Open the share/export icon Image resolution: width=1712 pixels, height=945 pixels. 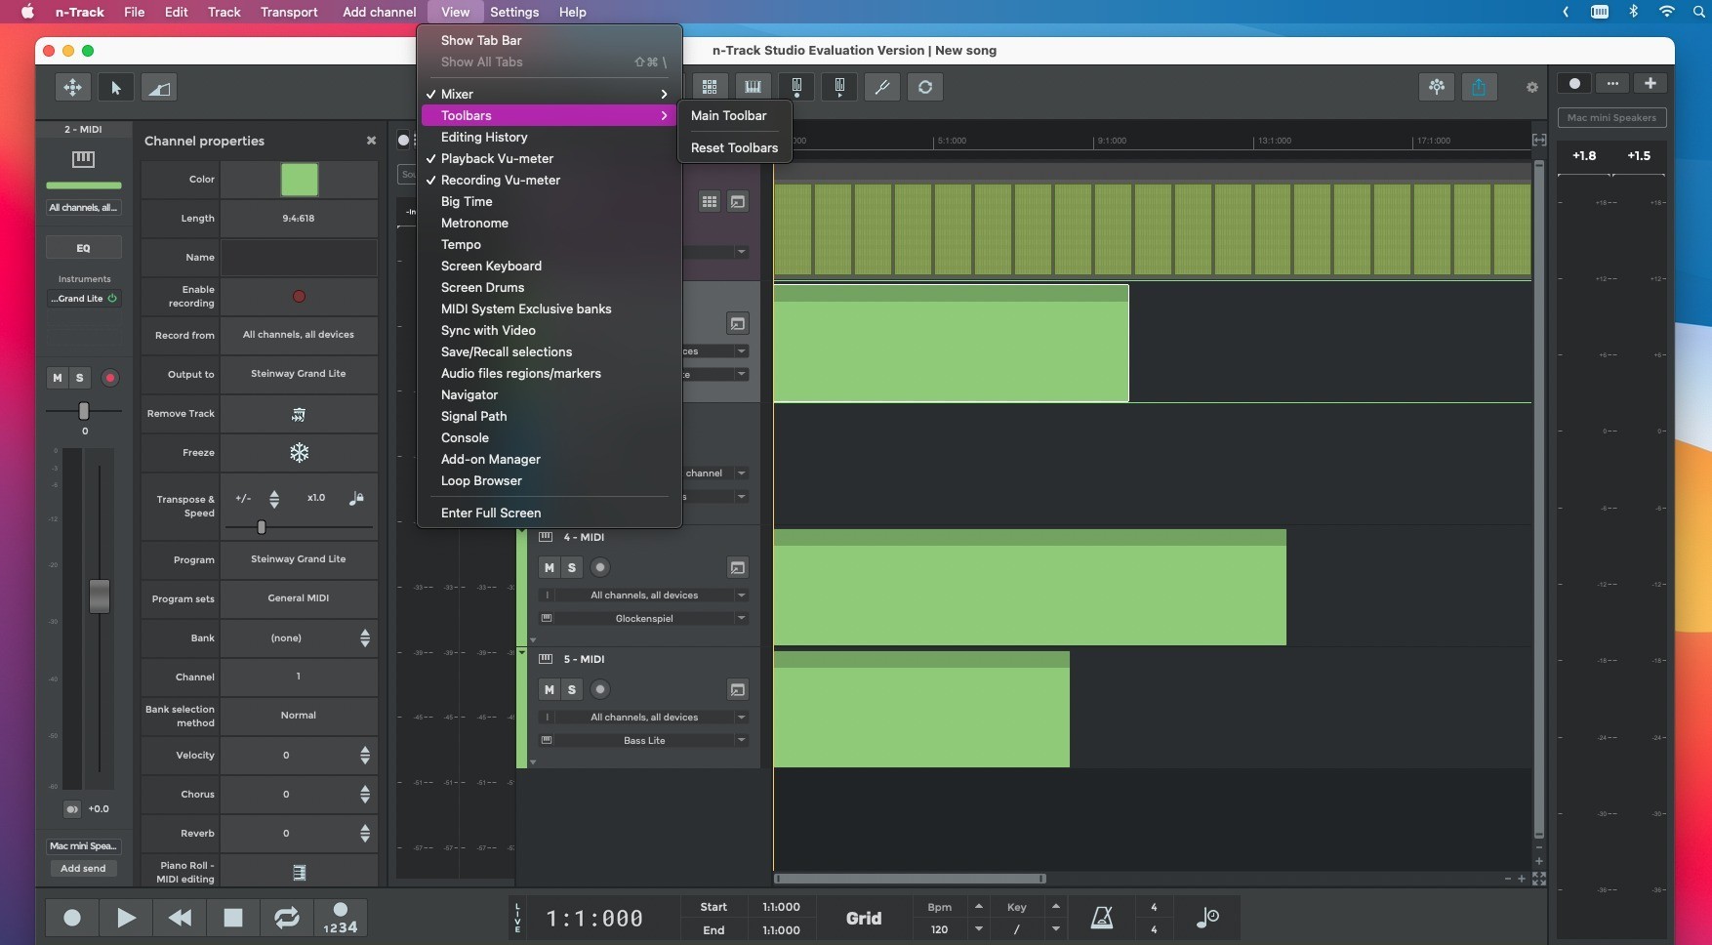(x=1479, y=87)
